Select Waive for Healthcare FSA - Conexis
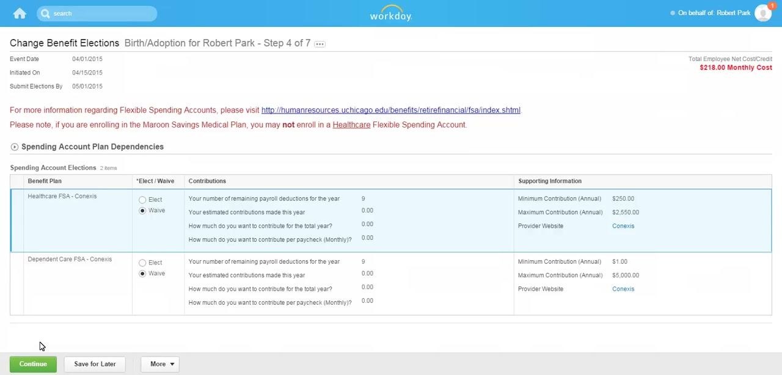The image size is (782, 375). coord(142,211)
